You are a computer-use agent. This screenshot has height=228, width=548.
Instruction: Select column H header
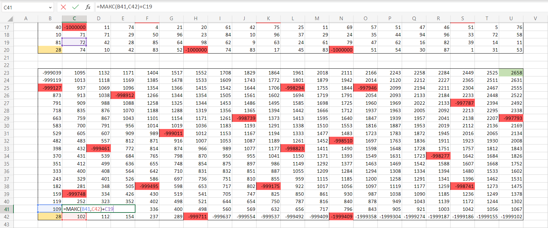click(x=195, y=19)
